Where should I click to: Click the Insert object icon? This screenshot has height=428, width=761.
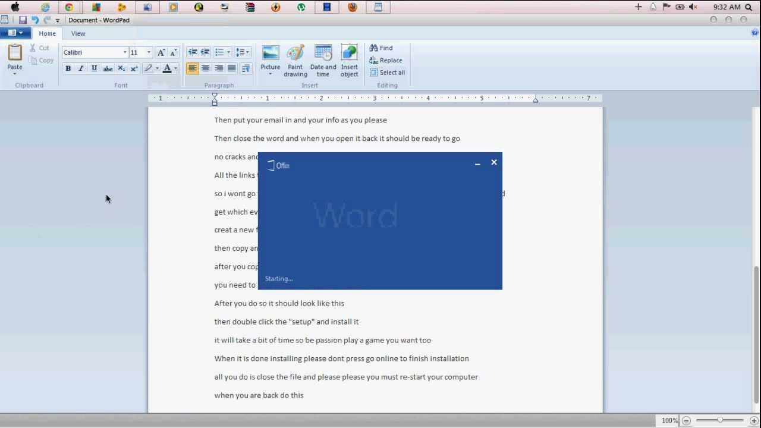coord(350,53)
